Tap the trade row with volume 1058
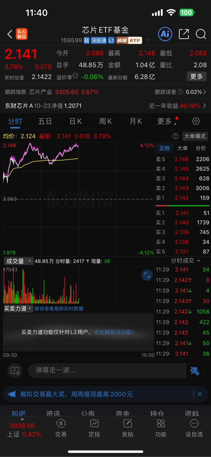Viewport: 211px width, 457px height. coord(182,312)
